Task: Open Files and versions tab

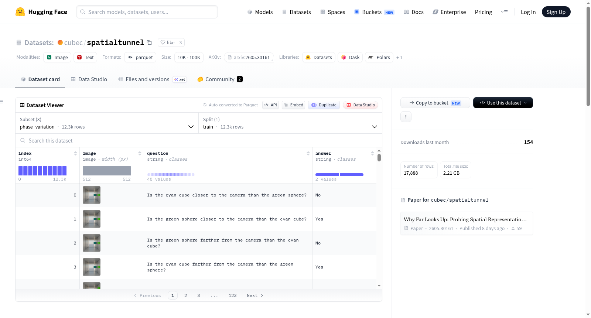Action: click(x=152, y=79)
